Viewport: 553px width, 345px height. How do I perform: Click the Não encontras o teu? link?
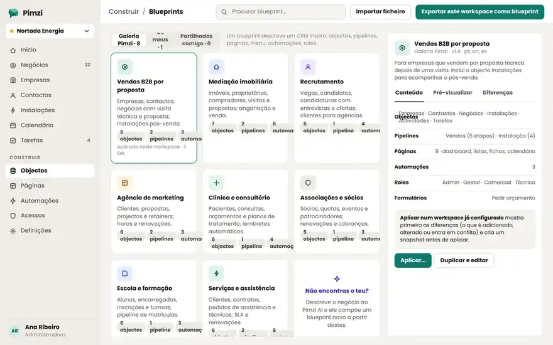(x=337, y=291)
